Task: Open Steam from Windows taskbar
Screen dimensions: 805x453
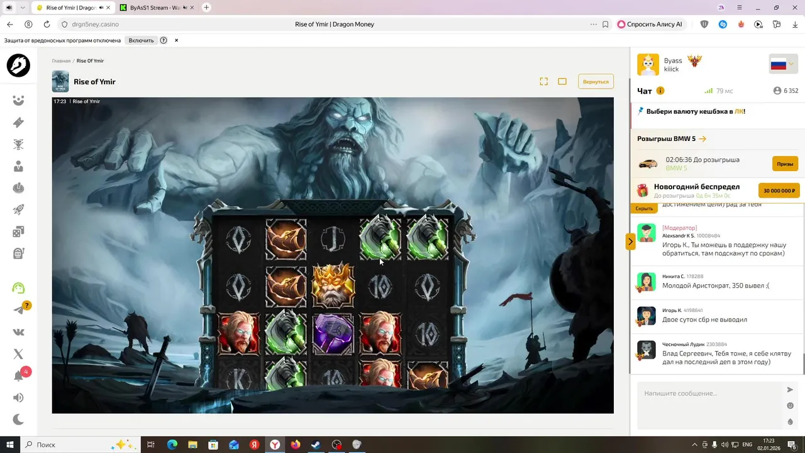Action: pos(316,444)
